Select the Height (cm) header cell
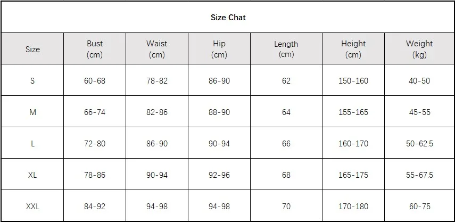The width and height of the screenshot is (455, 222). click(353, 49)
